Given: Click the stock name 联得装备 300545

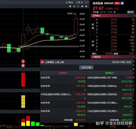Looking at the screenshot, I should coord(103,3).
